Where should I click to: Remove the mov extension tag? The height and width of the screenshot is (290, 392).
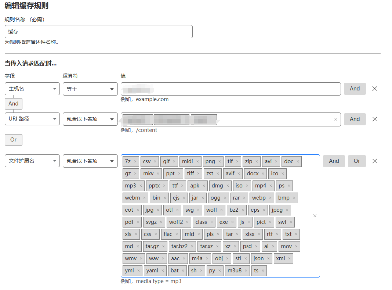tap(296, 246)
